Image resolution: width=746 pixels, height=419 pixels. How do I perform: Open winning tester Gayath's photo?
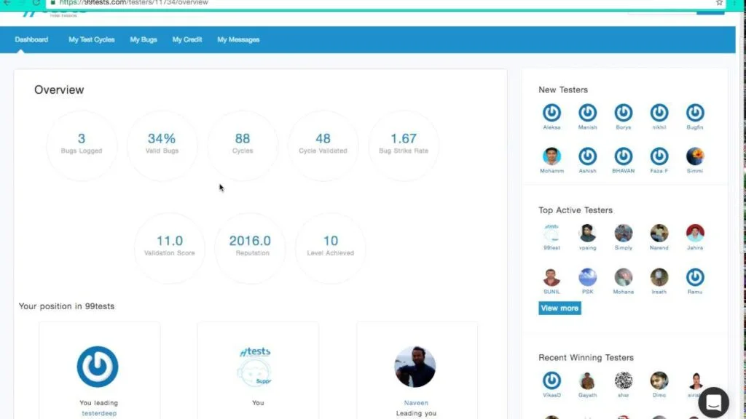coord(588,380)
